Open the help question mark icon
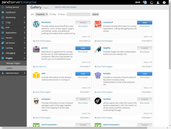The image size is (171, 129). coord(164,2)
